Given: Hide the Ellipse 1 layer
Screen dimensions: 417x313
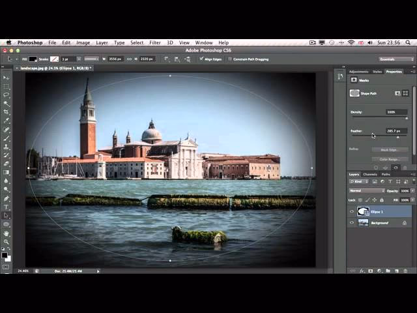Looking at the screenshot, I should (352, 211).
